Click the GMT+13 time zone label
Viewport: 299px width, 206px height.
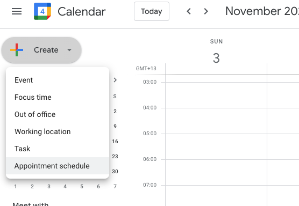point(146,69)
